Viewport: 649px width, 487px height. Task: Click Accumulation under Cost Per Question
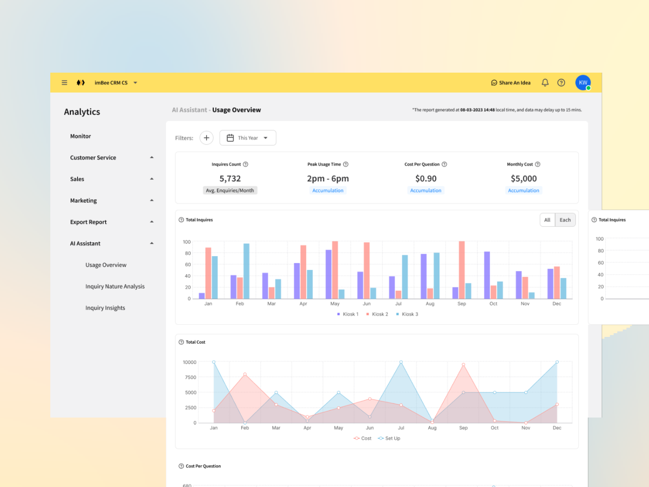pyautogui.click(x=426, y=190)
